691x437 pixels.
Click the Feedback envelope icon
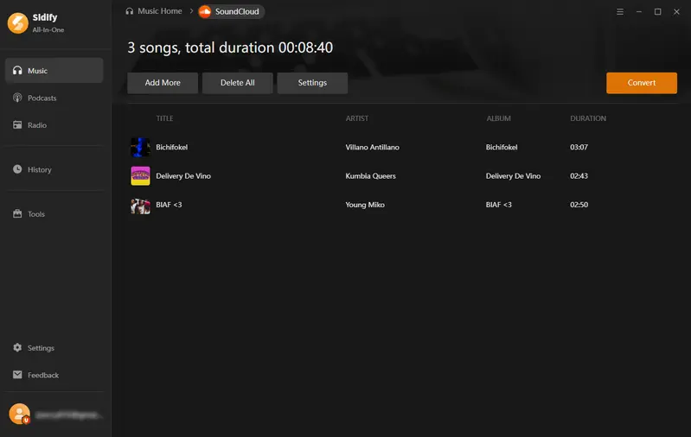point(17,375)
